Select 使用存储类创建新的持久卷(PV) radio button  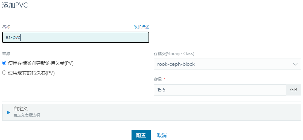tap(4, 63)
